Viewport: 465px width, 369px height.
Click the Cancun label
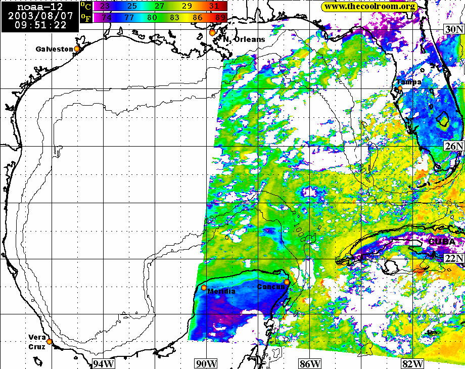[x=271, y=287]
